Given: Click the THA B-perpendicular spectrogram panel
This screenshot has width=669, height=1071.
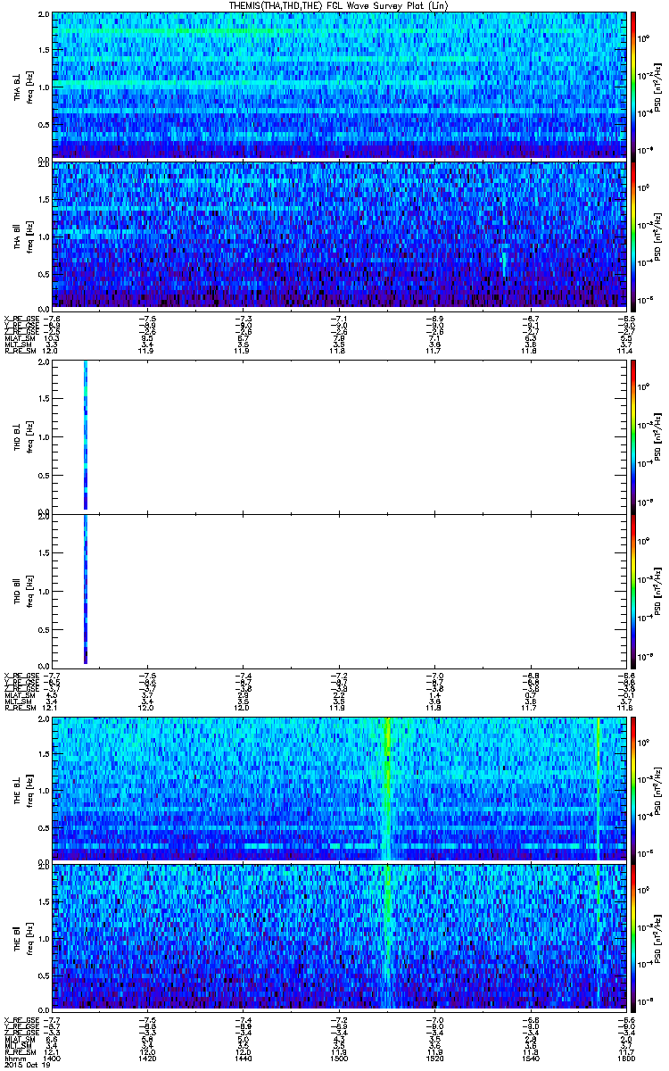Looking at the screenshot, I should pos(340,85).
